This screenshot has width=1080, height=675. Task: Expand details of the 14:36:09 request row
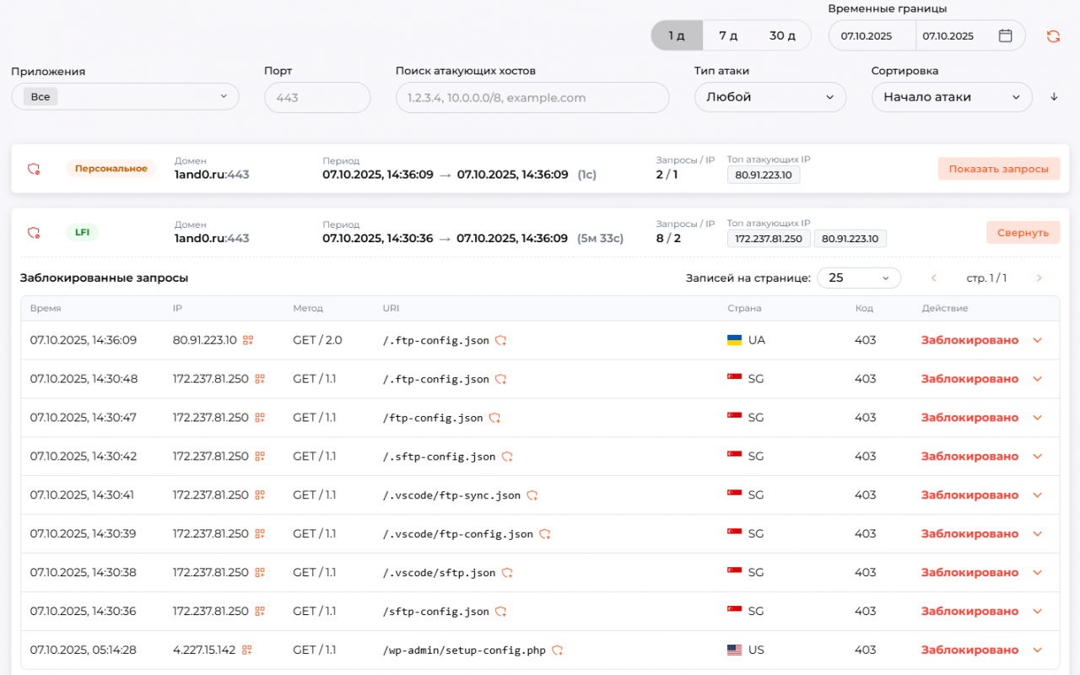tap(1038, 341)
